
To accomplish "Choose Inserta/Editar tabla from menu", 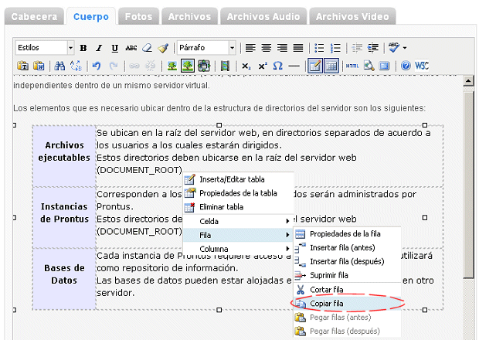I will pos(238,179).
